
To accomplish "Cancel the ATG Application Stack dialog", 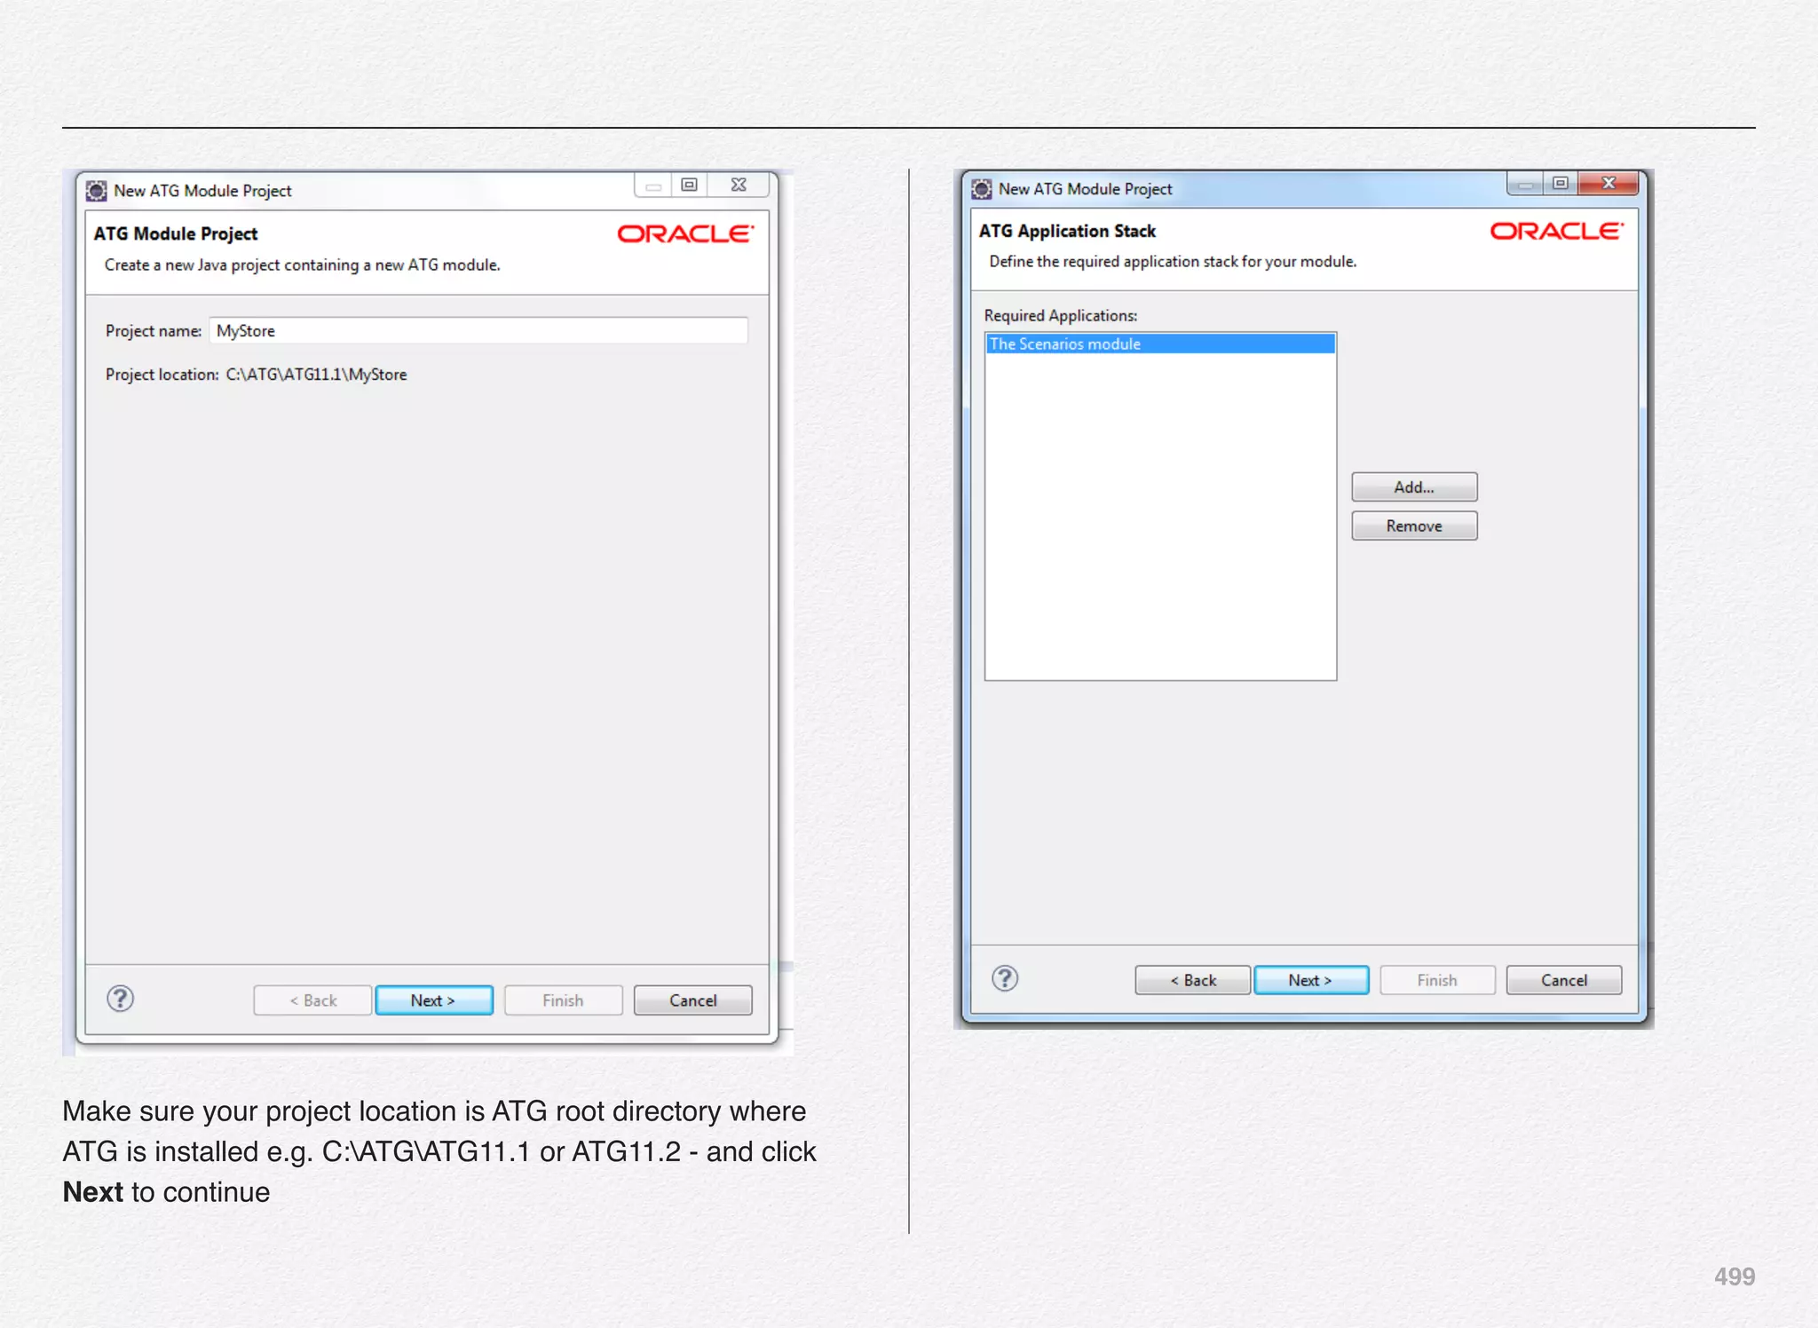I will coord(1564,980).
